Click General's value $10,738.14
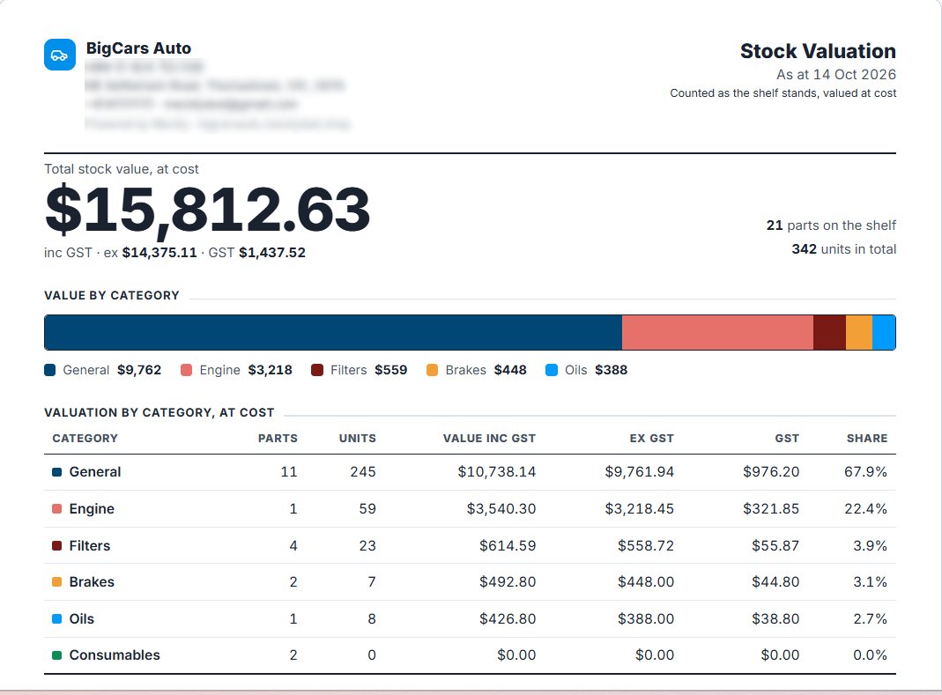Viewport: 942px width, 695px height. [x=497, y=472]
